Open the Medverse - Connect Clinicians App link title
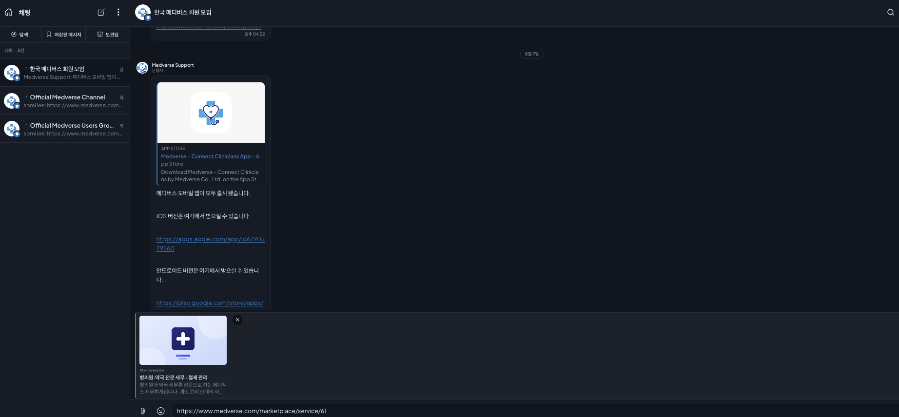 [x=210, y=160]
